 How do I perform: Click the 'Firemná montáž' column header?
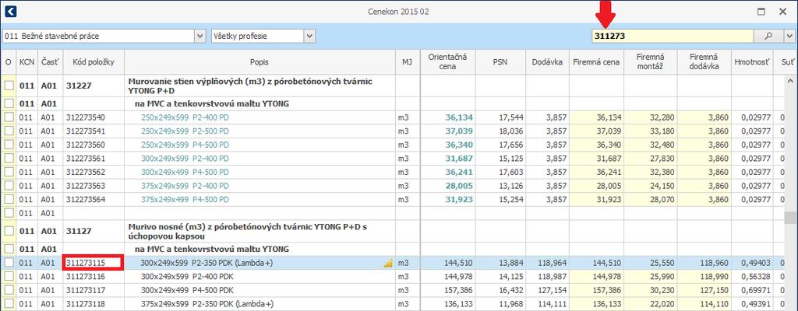point(651,62)
